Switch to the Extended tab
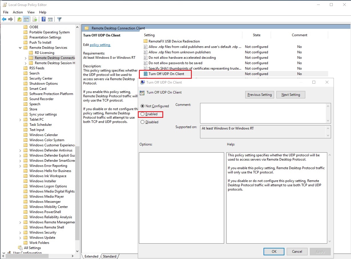 tap(91, 256)
